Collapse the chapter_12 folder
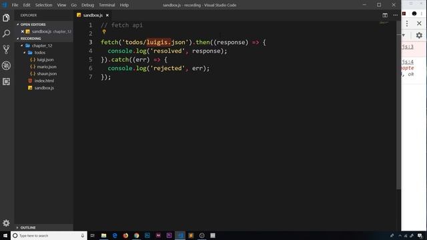The width and height of the screenshot is (427, 240). 22,46
